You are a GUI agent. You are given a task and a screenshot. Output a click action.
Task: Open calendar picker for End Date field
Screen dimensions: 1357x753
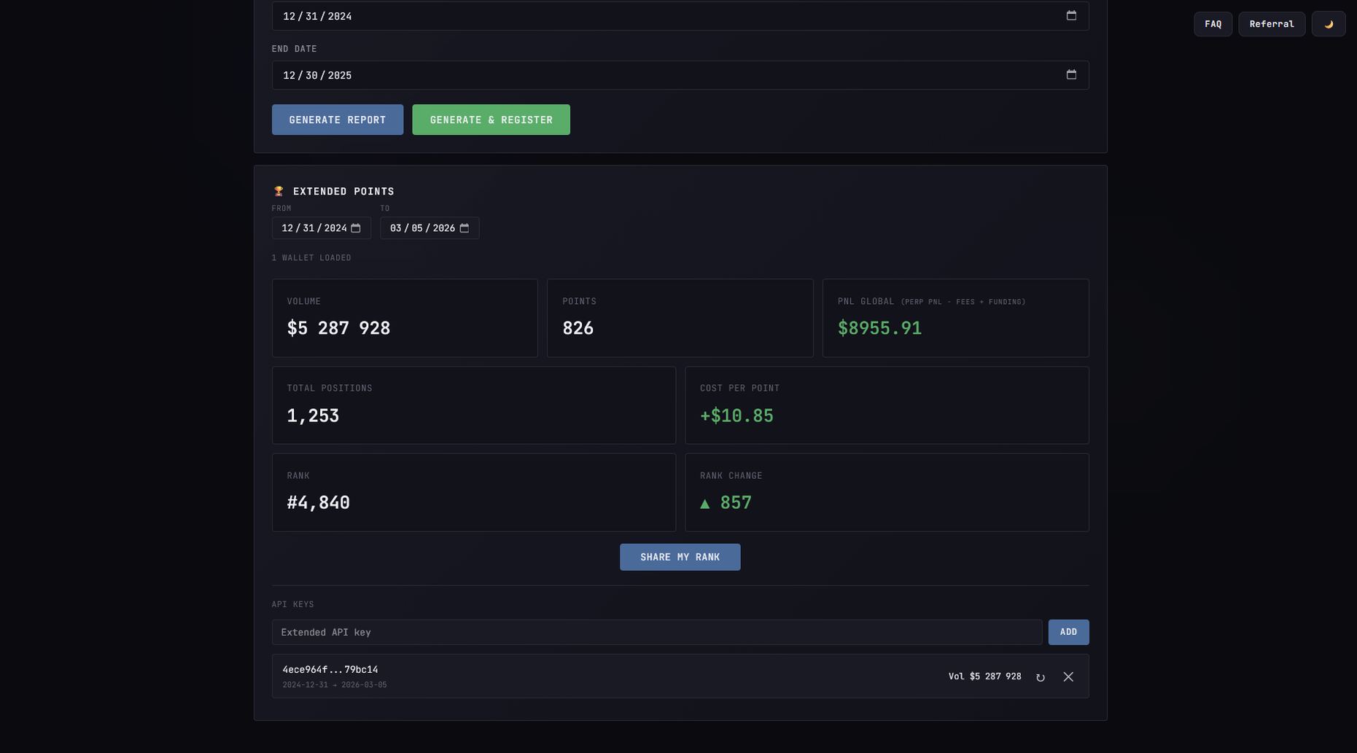[x=1070, y=75]
